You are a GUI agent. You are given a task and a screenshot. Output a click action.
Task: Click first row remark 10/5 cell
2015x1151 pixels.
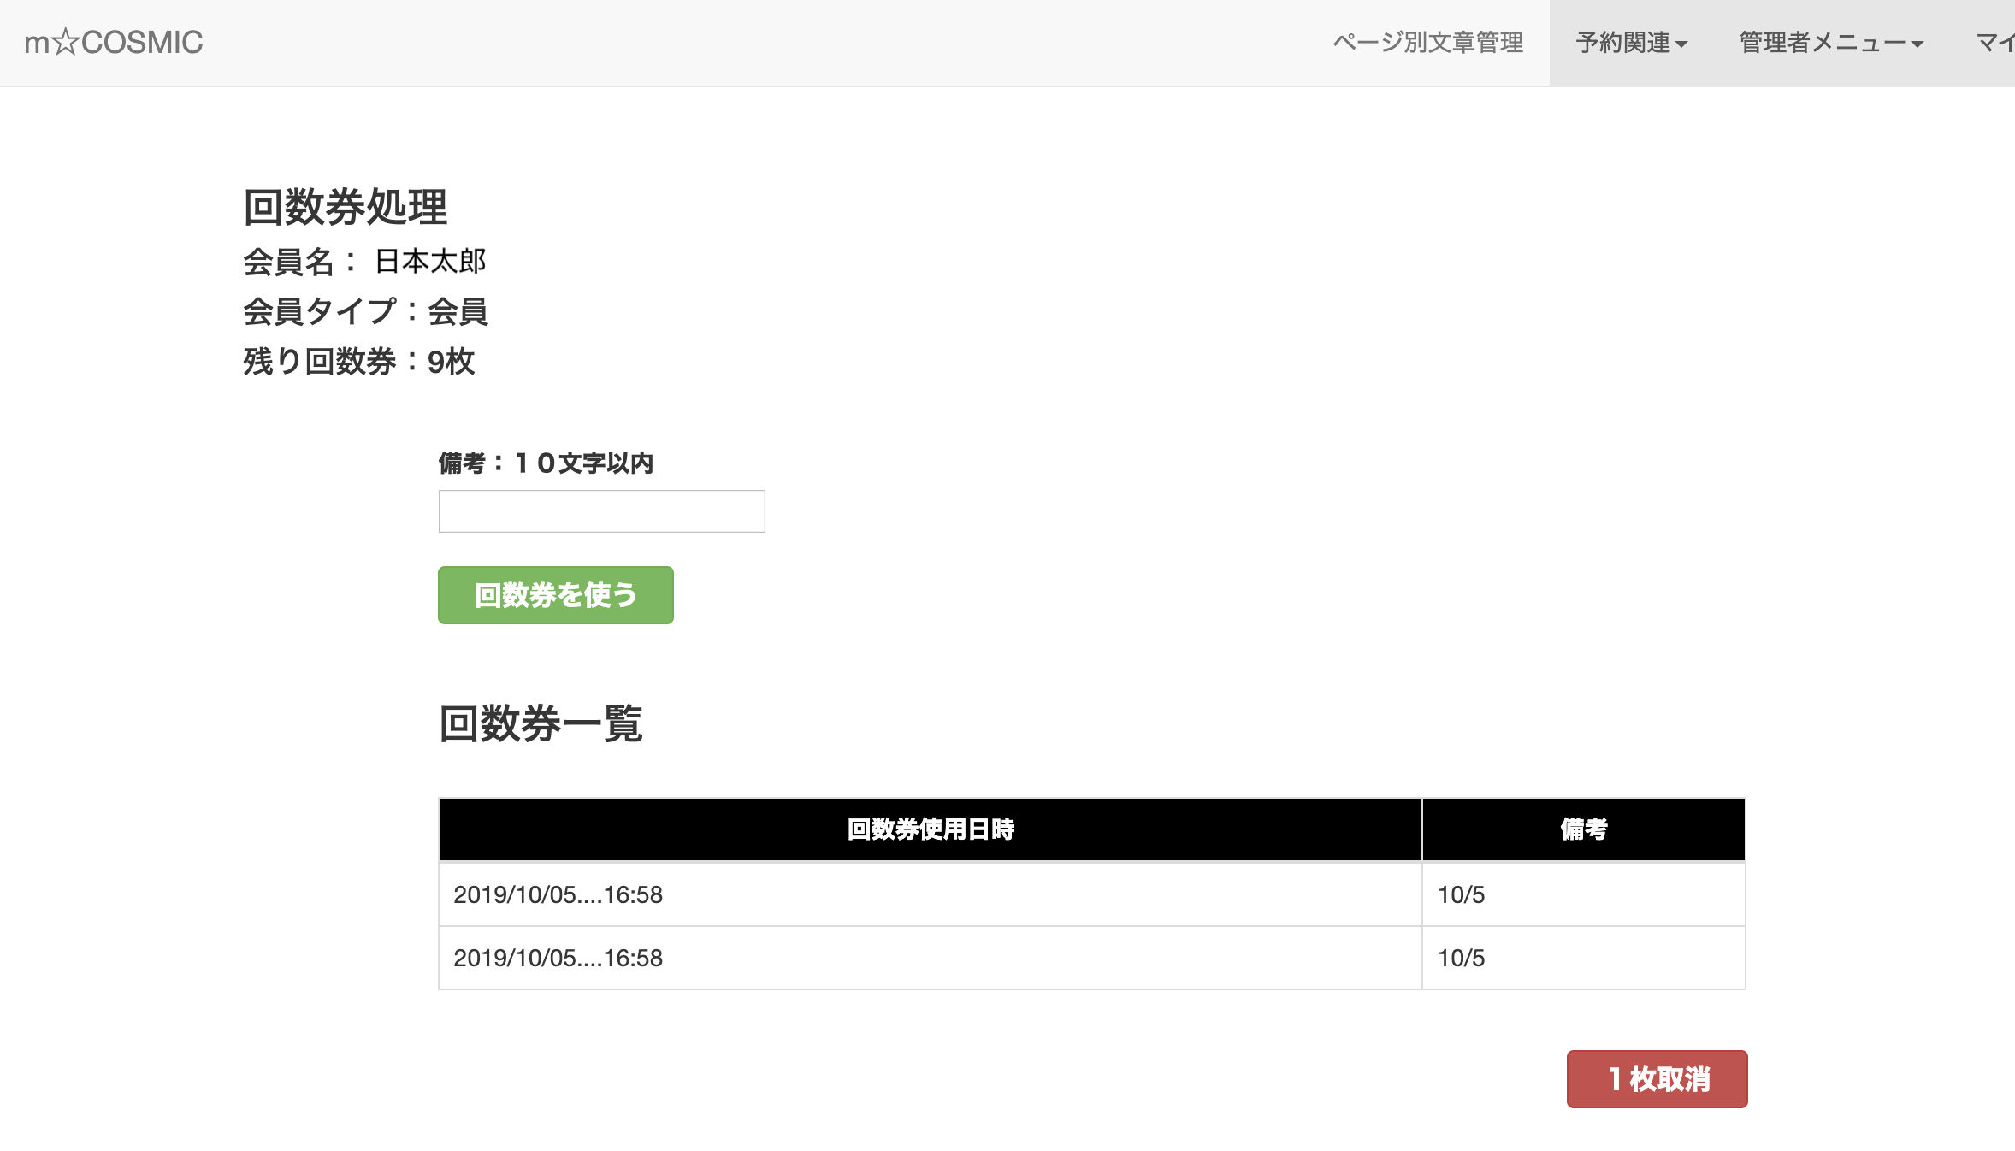(x=1461, y=894)
